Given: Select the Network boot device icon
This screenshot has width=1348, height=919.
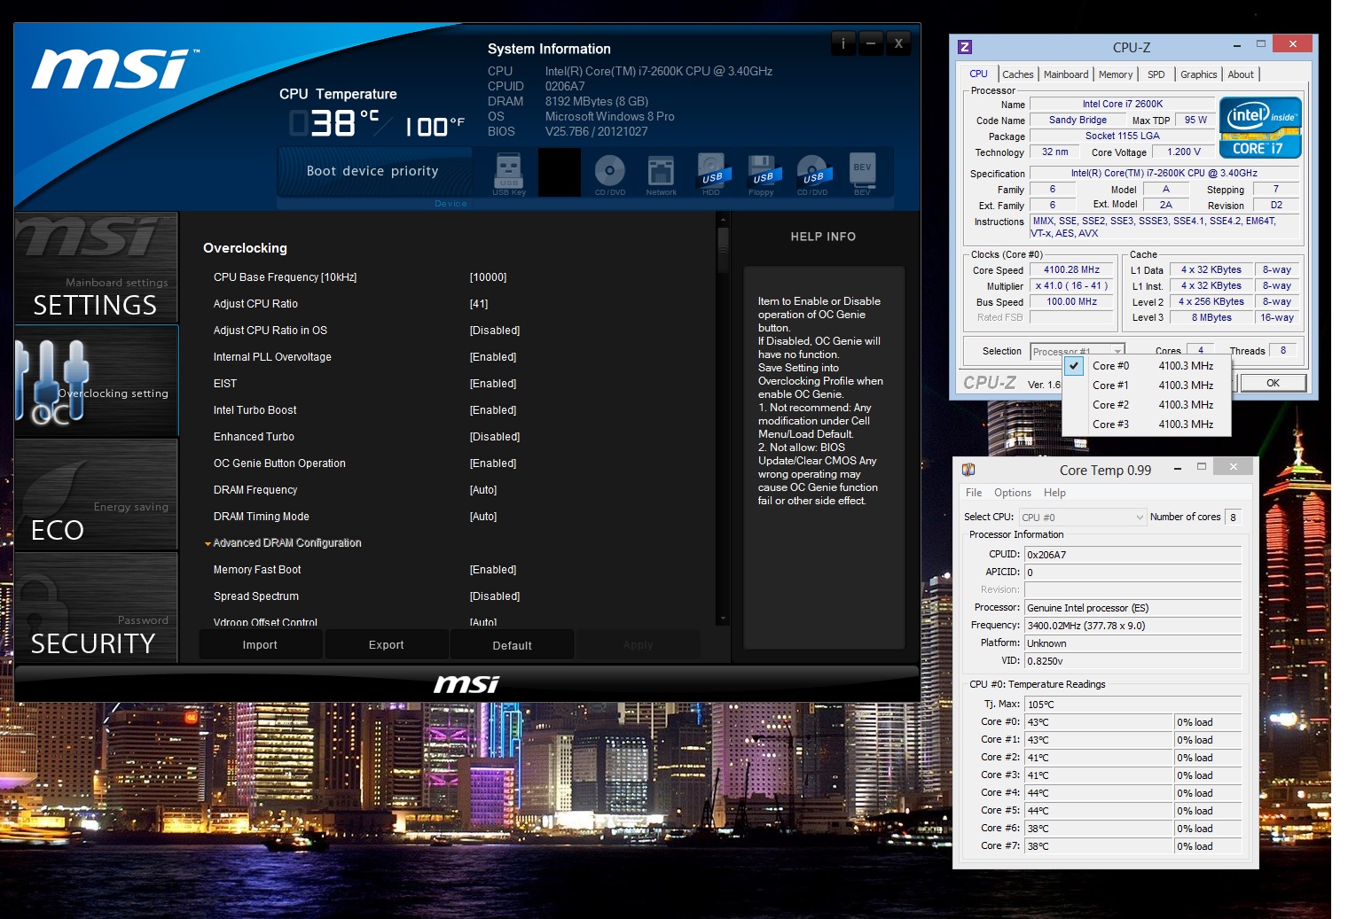Looking at the screenshot, I should [661, 174].
